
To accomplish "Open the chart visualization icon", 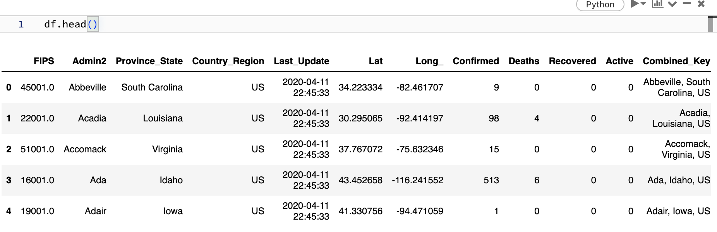I will pyautogui.click(x=658, y=5).
